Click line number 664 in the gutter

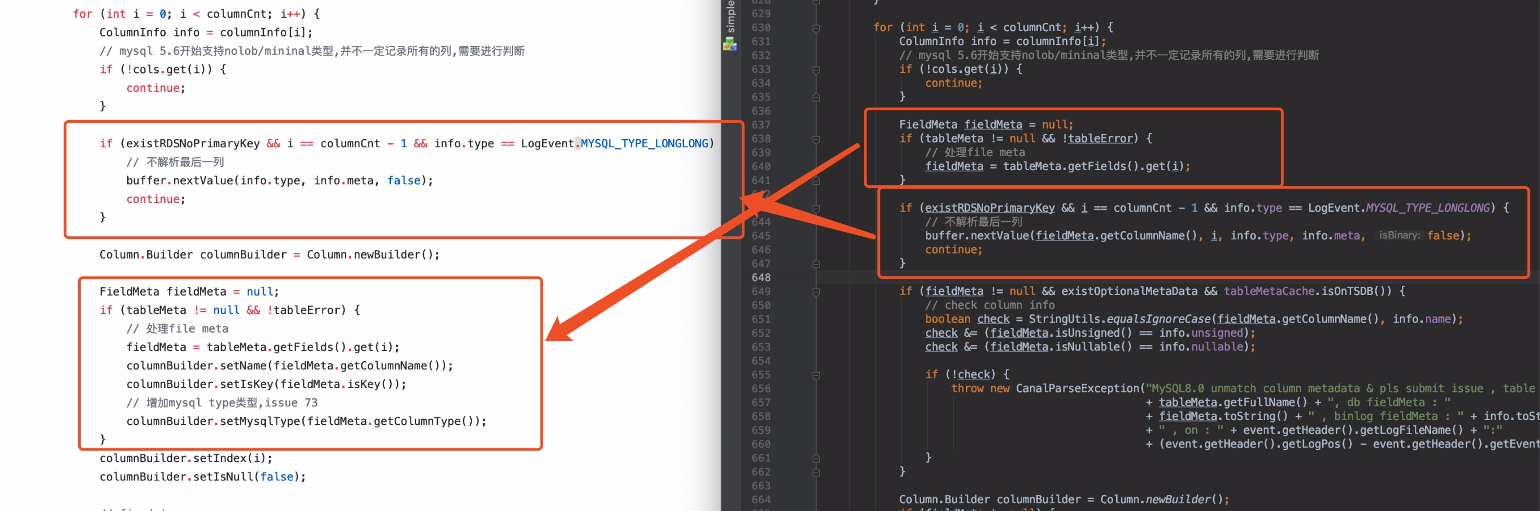pos(761,500)
